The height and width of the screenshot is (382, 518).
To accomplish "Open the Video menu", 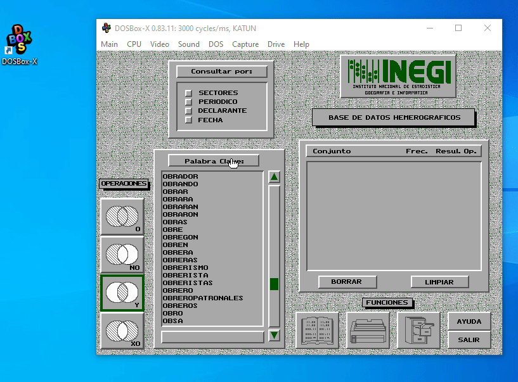I will pyautogui.click(x=160, y=44).
